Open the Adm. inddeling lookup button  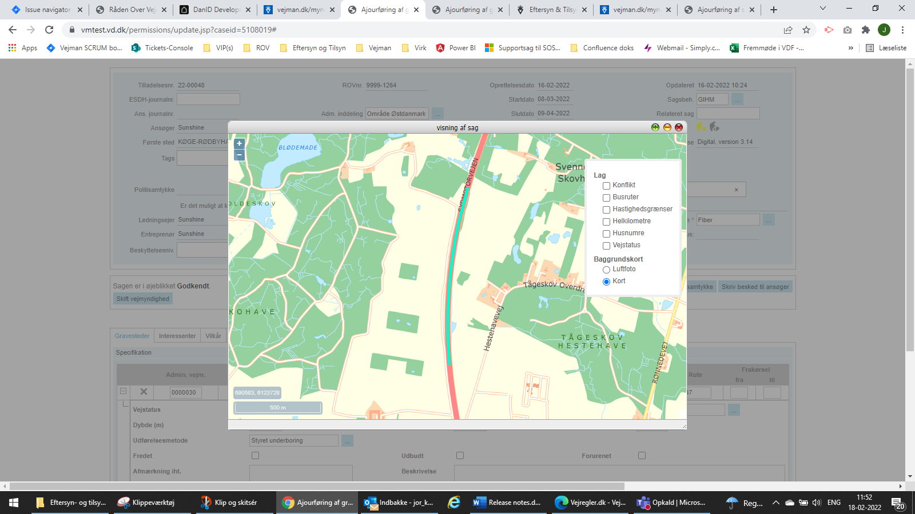[437, 114]
